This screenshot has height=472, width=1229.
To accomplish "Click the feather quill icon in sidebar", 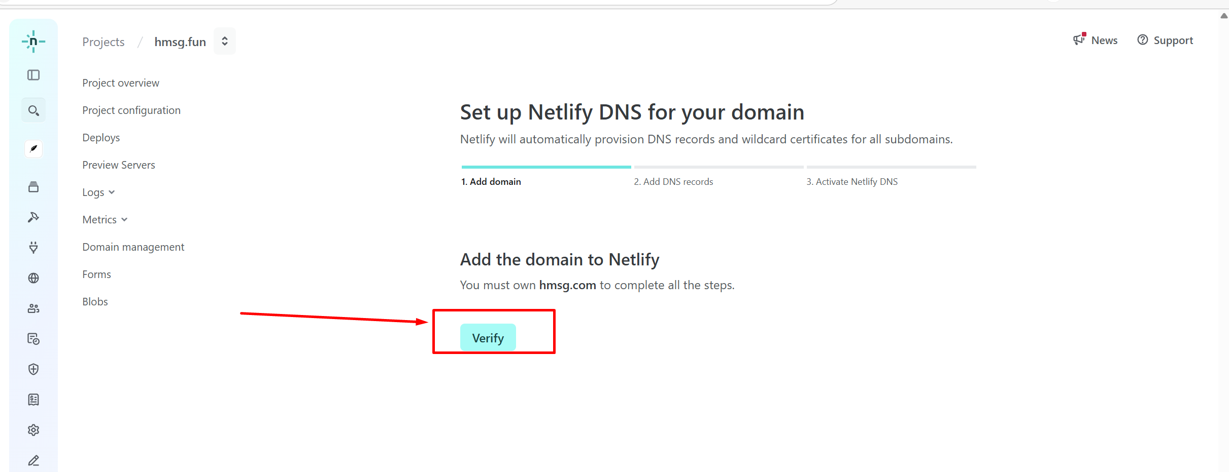I will [33, 149].
